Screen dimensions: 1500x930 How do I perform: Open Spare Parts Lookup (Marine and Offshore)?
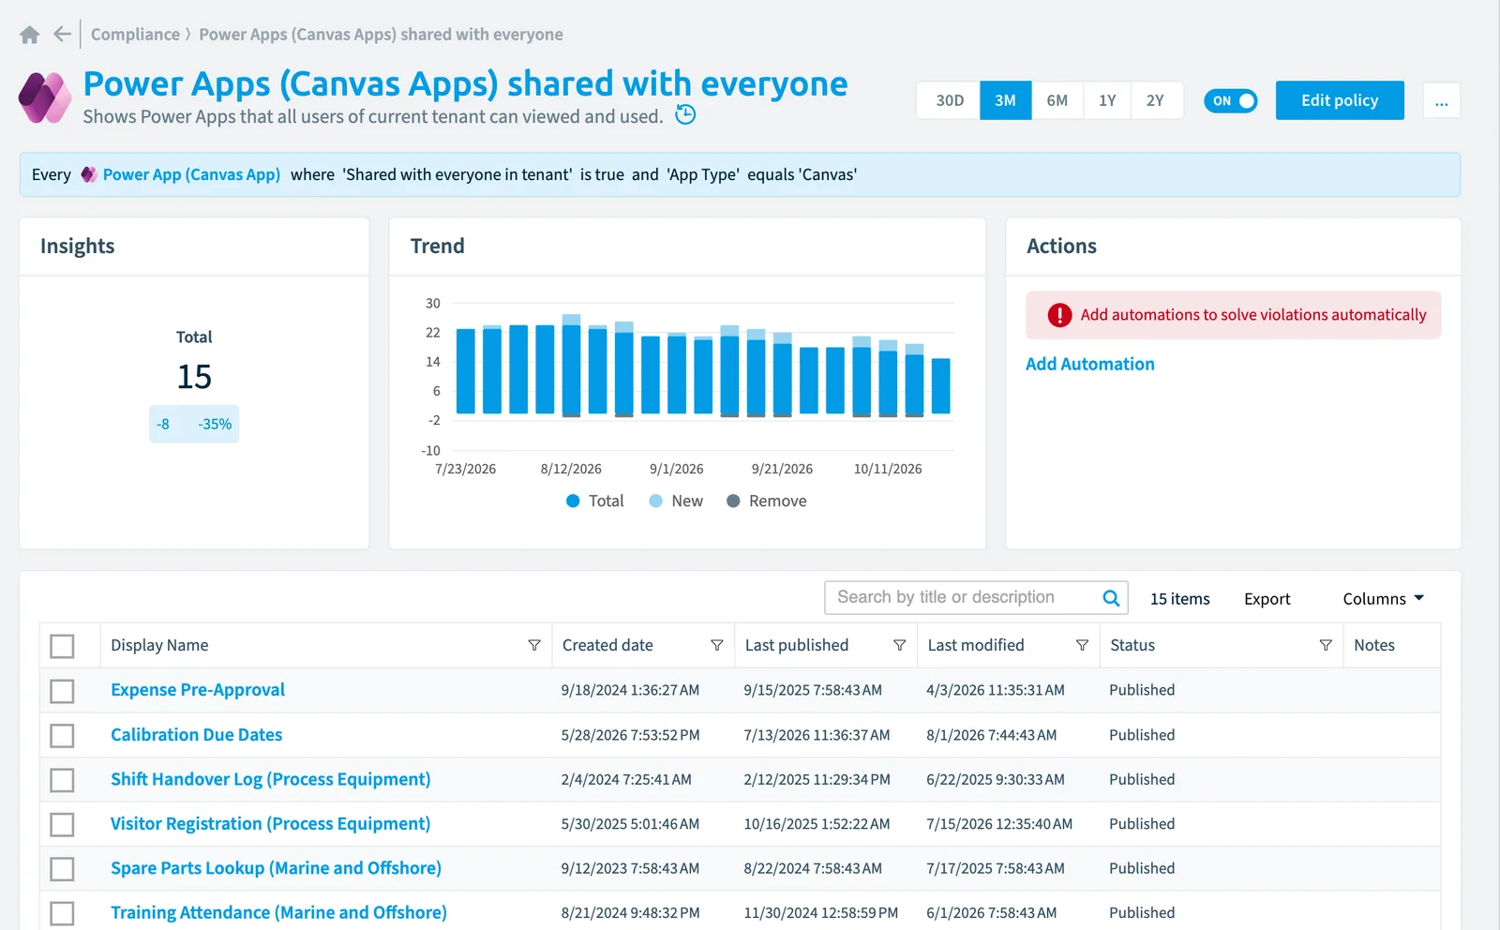tap(276, 868)
